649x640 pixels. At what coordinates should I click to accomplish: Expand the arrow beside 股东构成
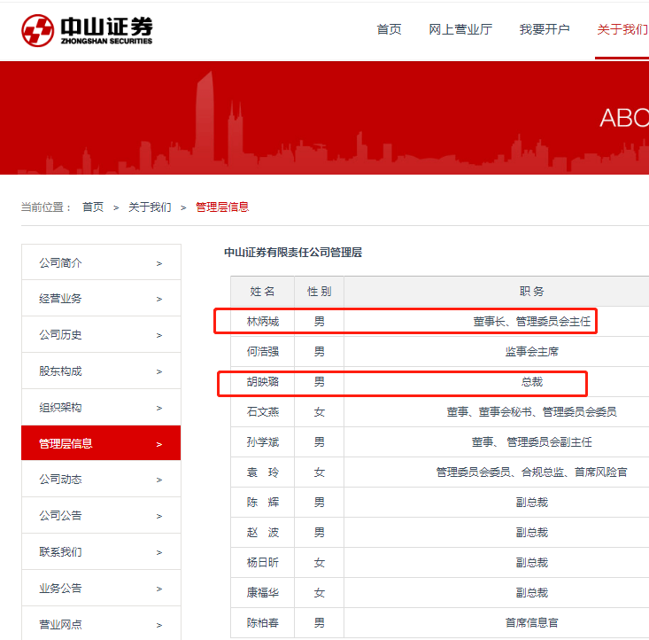[159, 372]
